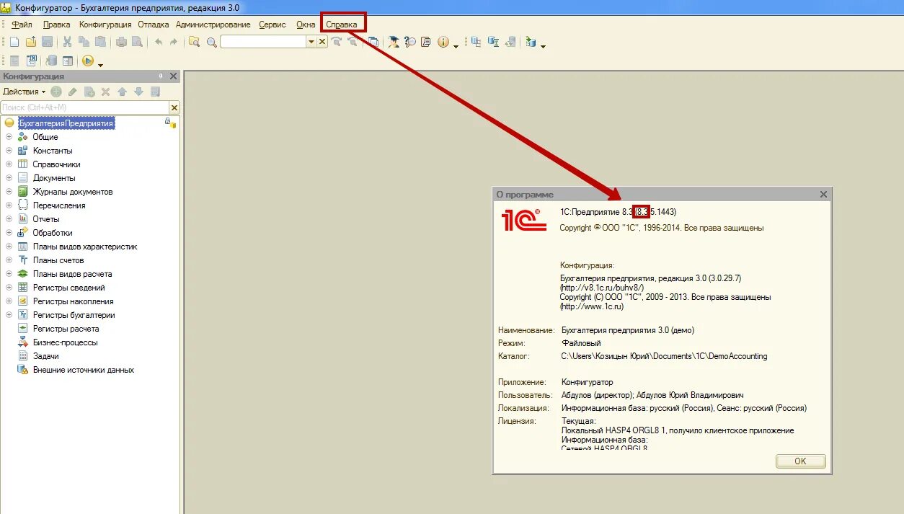Image resolution: width=904 pixels, height=514 pixels.
Task: Expand the Регистры сведений tree node
Action: 9,288
